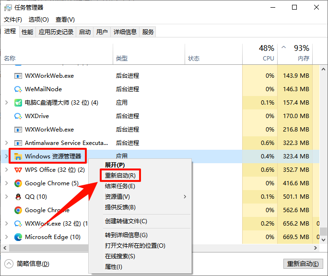Image resolution: width=328 pixels, height=276 pixels.
Task: Click the WPS Office red W icon
Action: (x=18, y=170)
